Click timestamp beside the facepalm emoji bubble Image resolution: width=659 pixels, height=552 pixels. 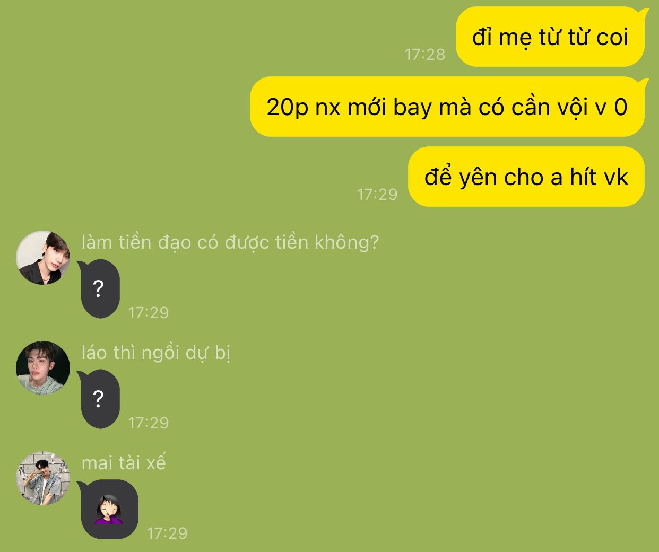click(x=167, y=533)
